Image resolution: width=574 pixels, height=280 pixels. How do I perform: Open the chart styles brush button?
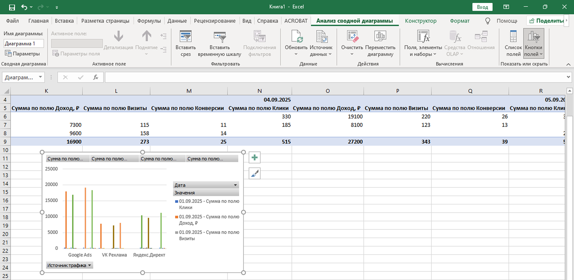click(x=255, y=173)
